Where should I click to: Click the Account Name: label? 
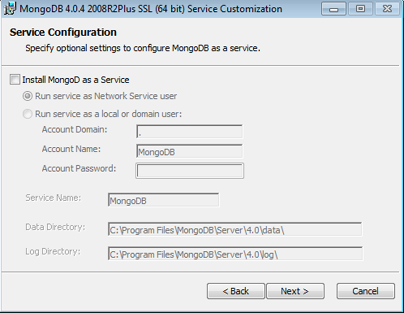tap(71, 149)
